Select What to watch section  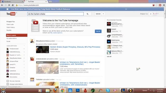tap(17, 35)
